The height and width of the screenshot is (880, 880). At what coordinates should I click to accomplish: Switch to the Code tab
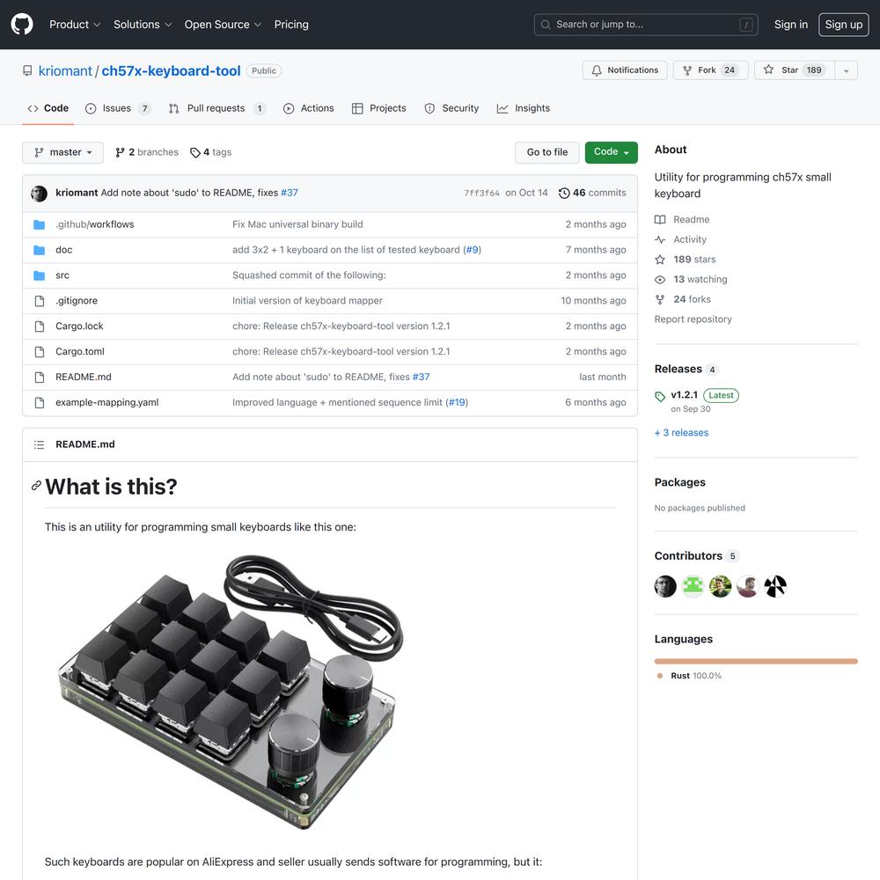point(48,108)
